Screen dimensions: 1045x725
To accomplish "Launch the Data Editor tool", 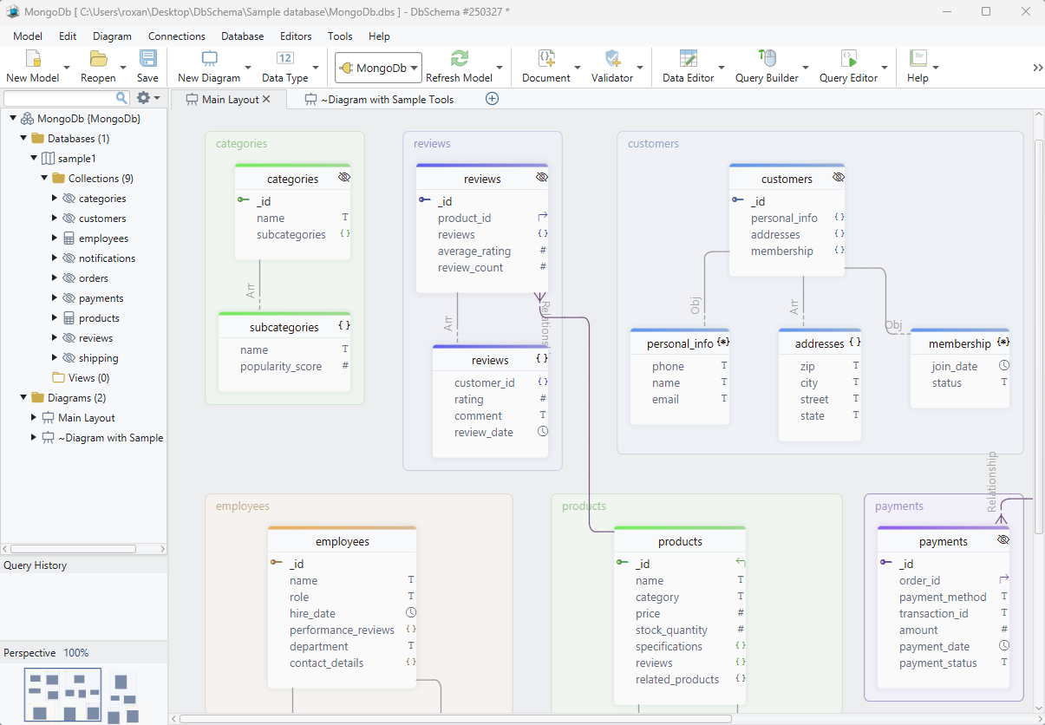I will (689, 58).
